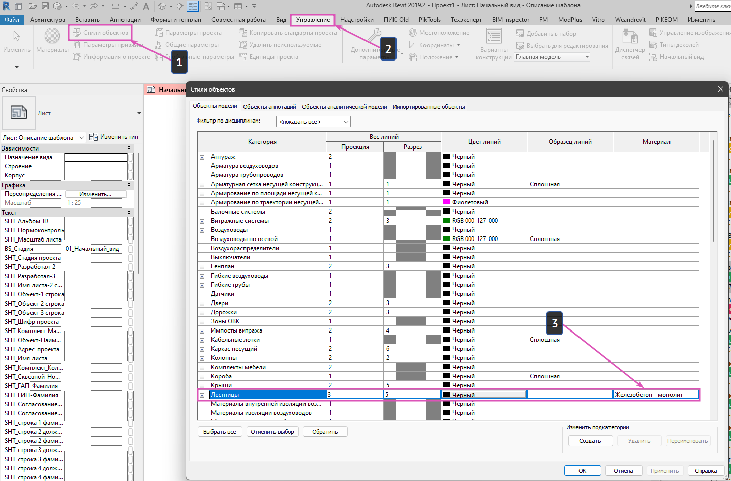Open Варианты конструкции (Design Options)
This screenshot has height=481, width=731.
point(494,44)
